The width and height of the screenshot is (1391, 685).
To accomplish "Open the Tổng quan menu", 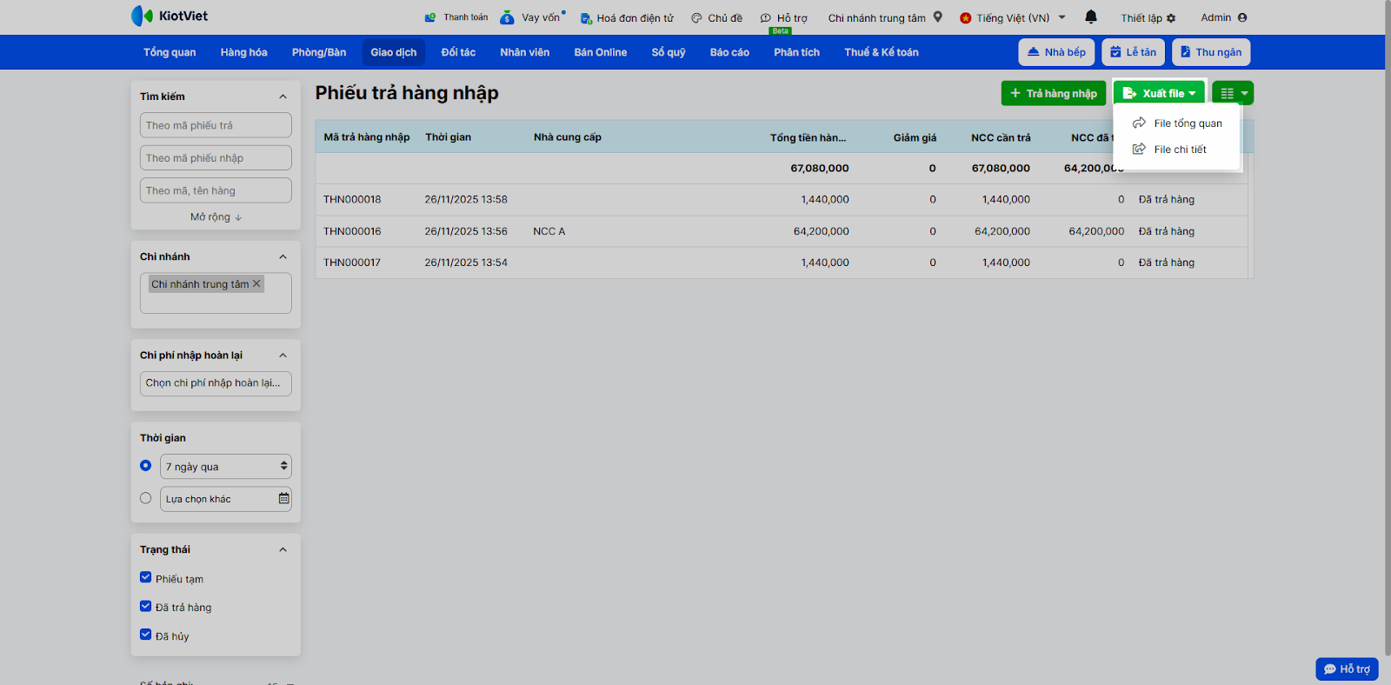I will point(170,52).
